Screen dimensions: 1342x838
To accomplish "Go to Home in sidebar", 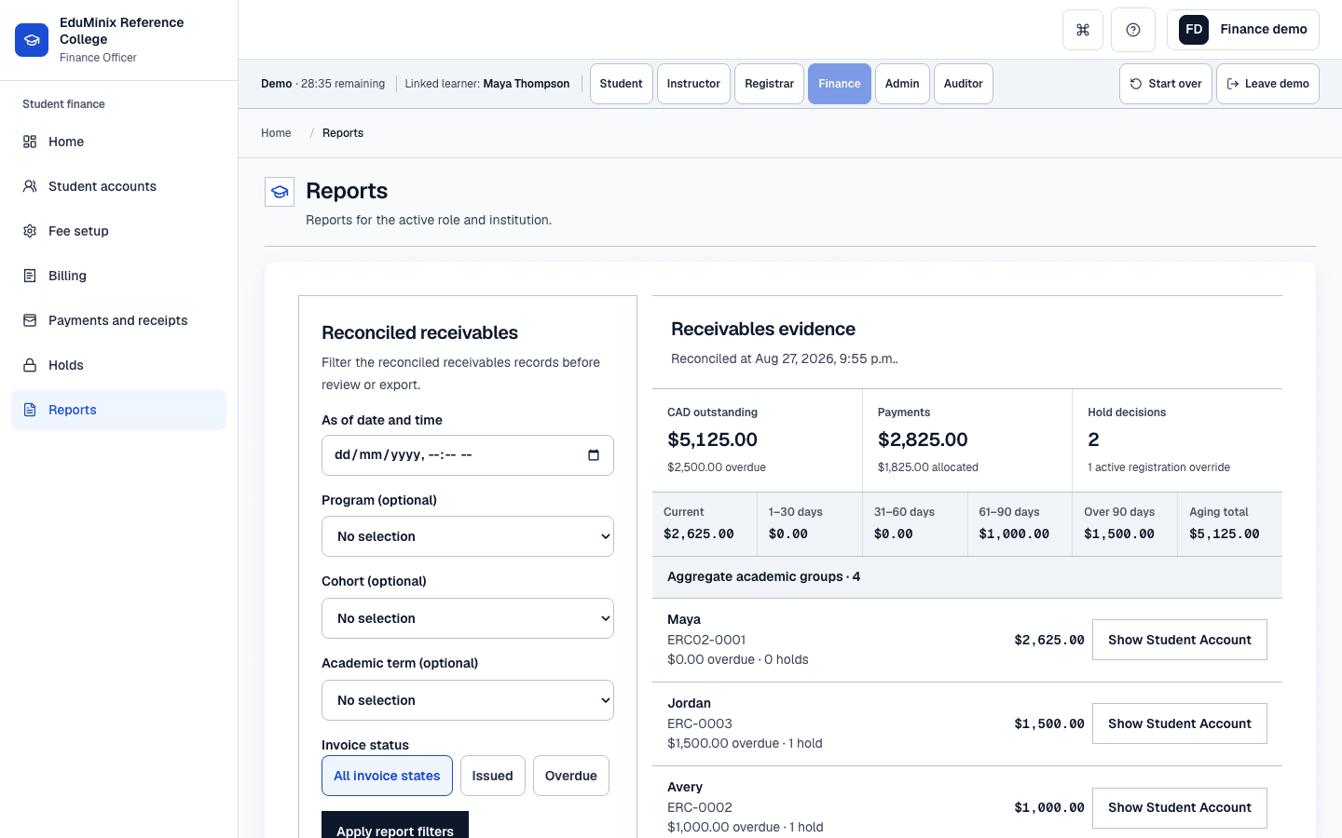I will pyautogui.click(x=118, y=142).
